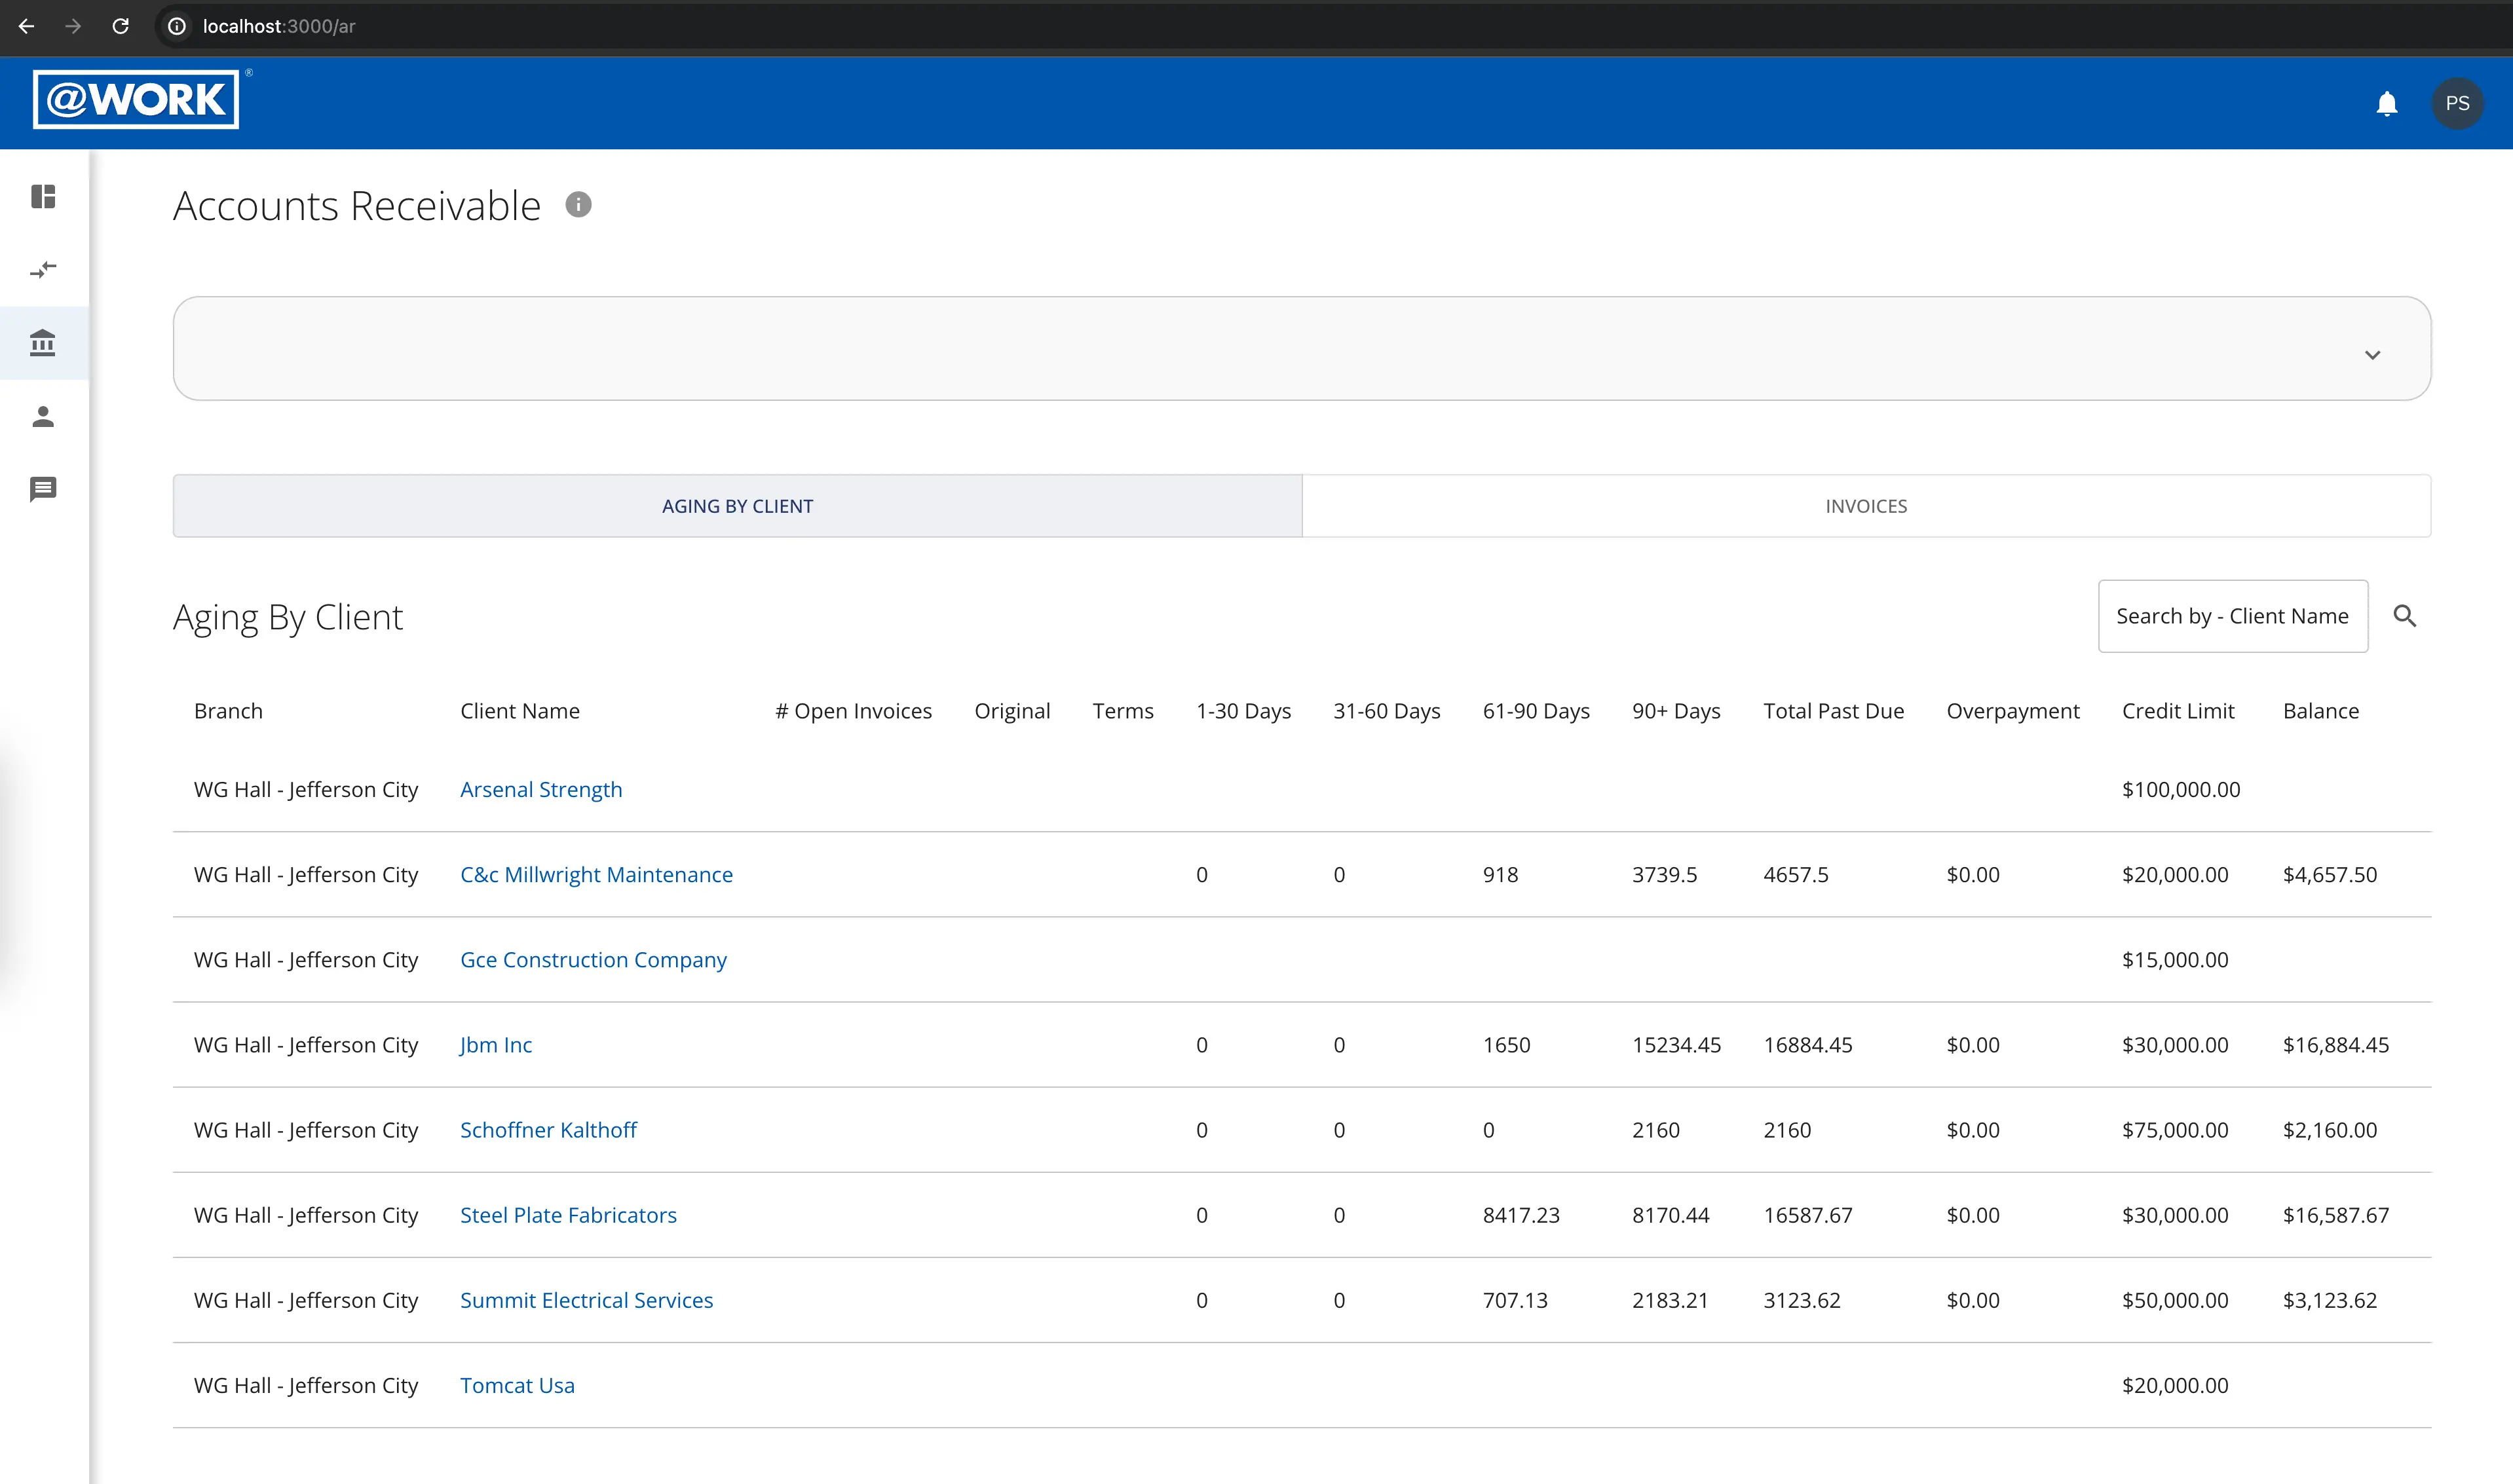Click the Branch column header
Image resolution: width=2513 pixels, height=1484 pixels.
tap(228, 711)
